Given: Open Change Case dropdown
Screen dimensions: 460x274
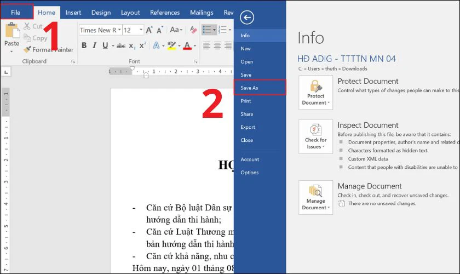Looking at the screenshot, I should (x=176, y=30).
